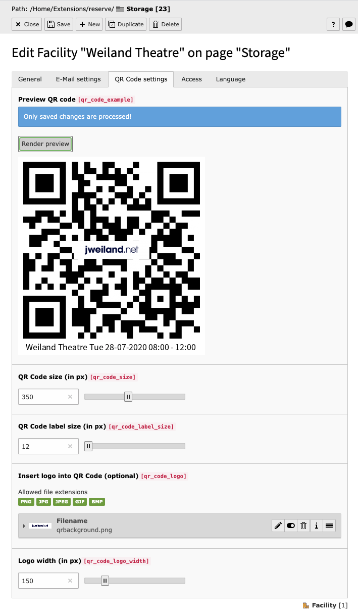
Task: Clear the QR Code label size value
Action: pyautogui.click(x=70, y=446)
